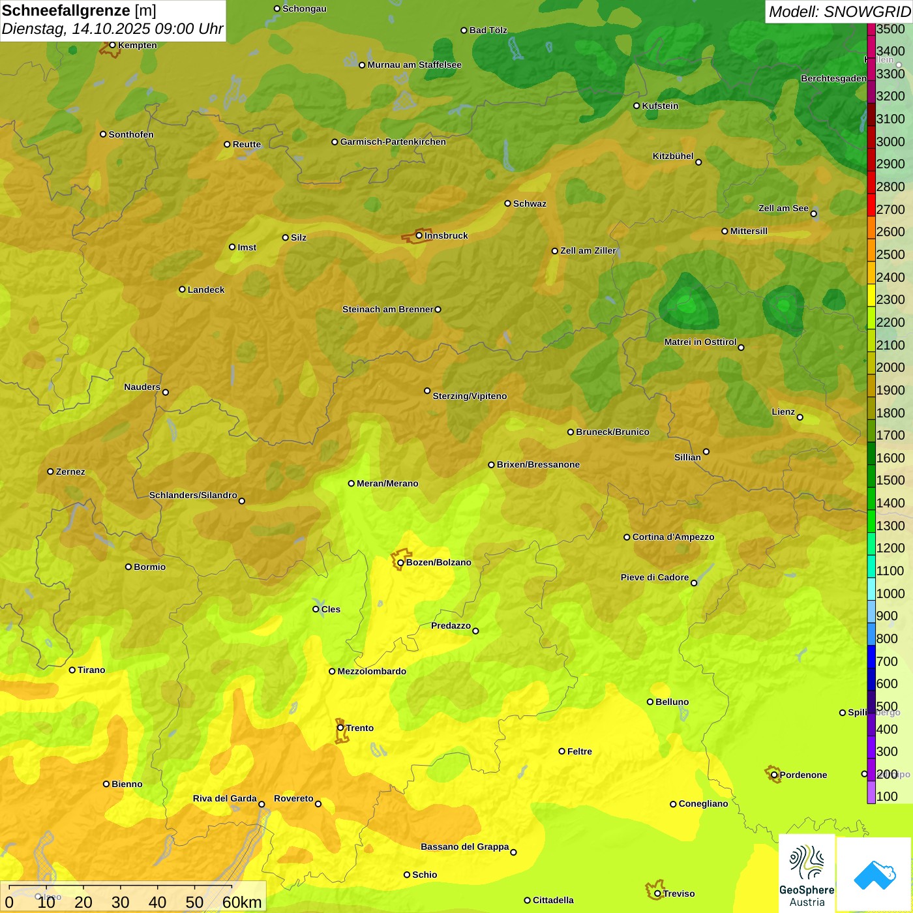This screenshot has width=913, height=913.
Task: Click the Berchtesgaden label
Action: [833, 78]
